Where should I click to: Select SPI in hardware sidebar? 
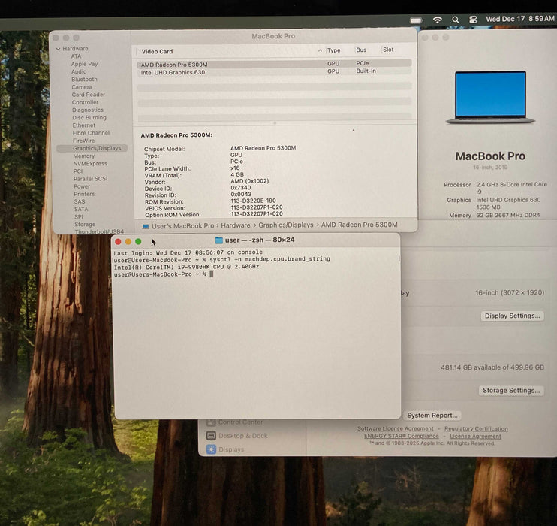point(79,216)
